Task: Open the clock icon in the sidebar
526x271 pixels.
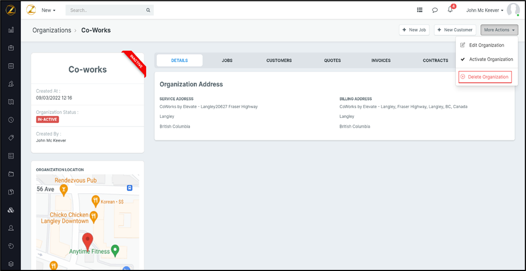Action: [x=11, y=120]
